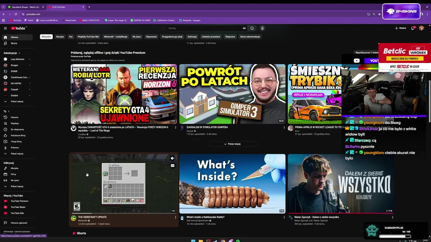This screenshot has width=431, height=242.
Task: Expand Pokaż więcej under Odkrywaj
Action: click(18, 186)
